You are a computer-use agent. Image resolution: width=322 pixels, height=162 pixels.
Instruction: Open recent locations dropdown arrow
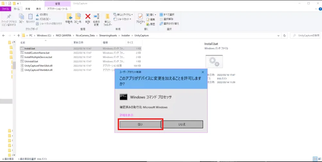[x=14, y=35]
